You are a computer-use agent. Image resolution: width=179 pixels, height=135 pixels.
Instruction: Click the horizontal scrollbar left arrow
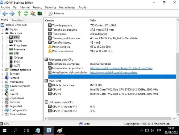(x=46, y=119)
